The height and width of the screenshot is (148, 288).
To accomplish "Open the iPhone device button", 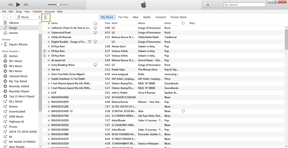I will 45,17.
